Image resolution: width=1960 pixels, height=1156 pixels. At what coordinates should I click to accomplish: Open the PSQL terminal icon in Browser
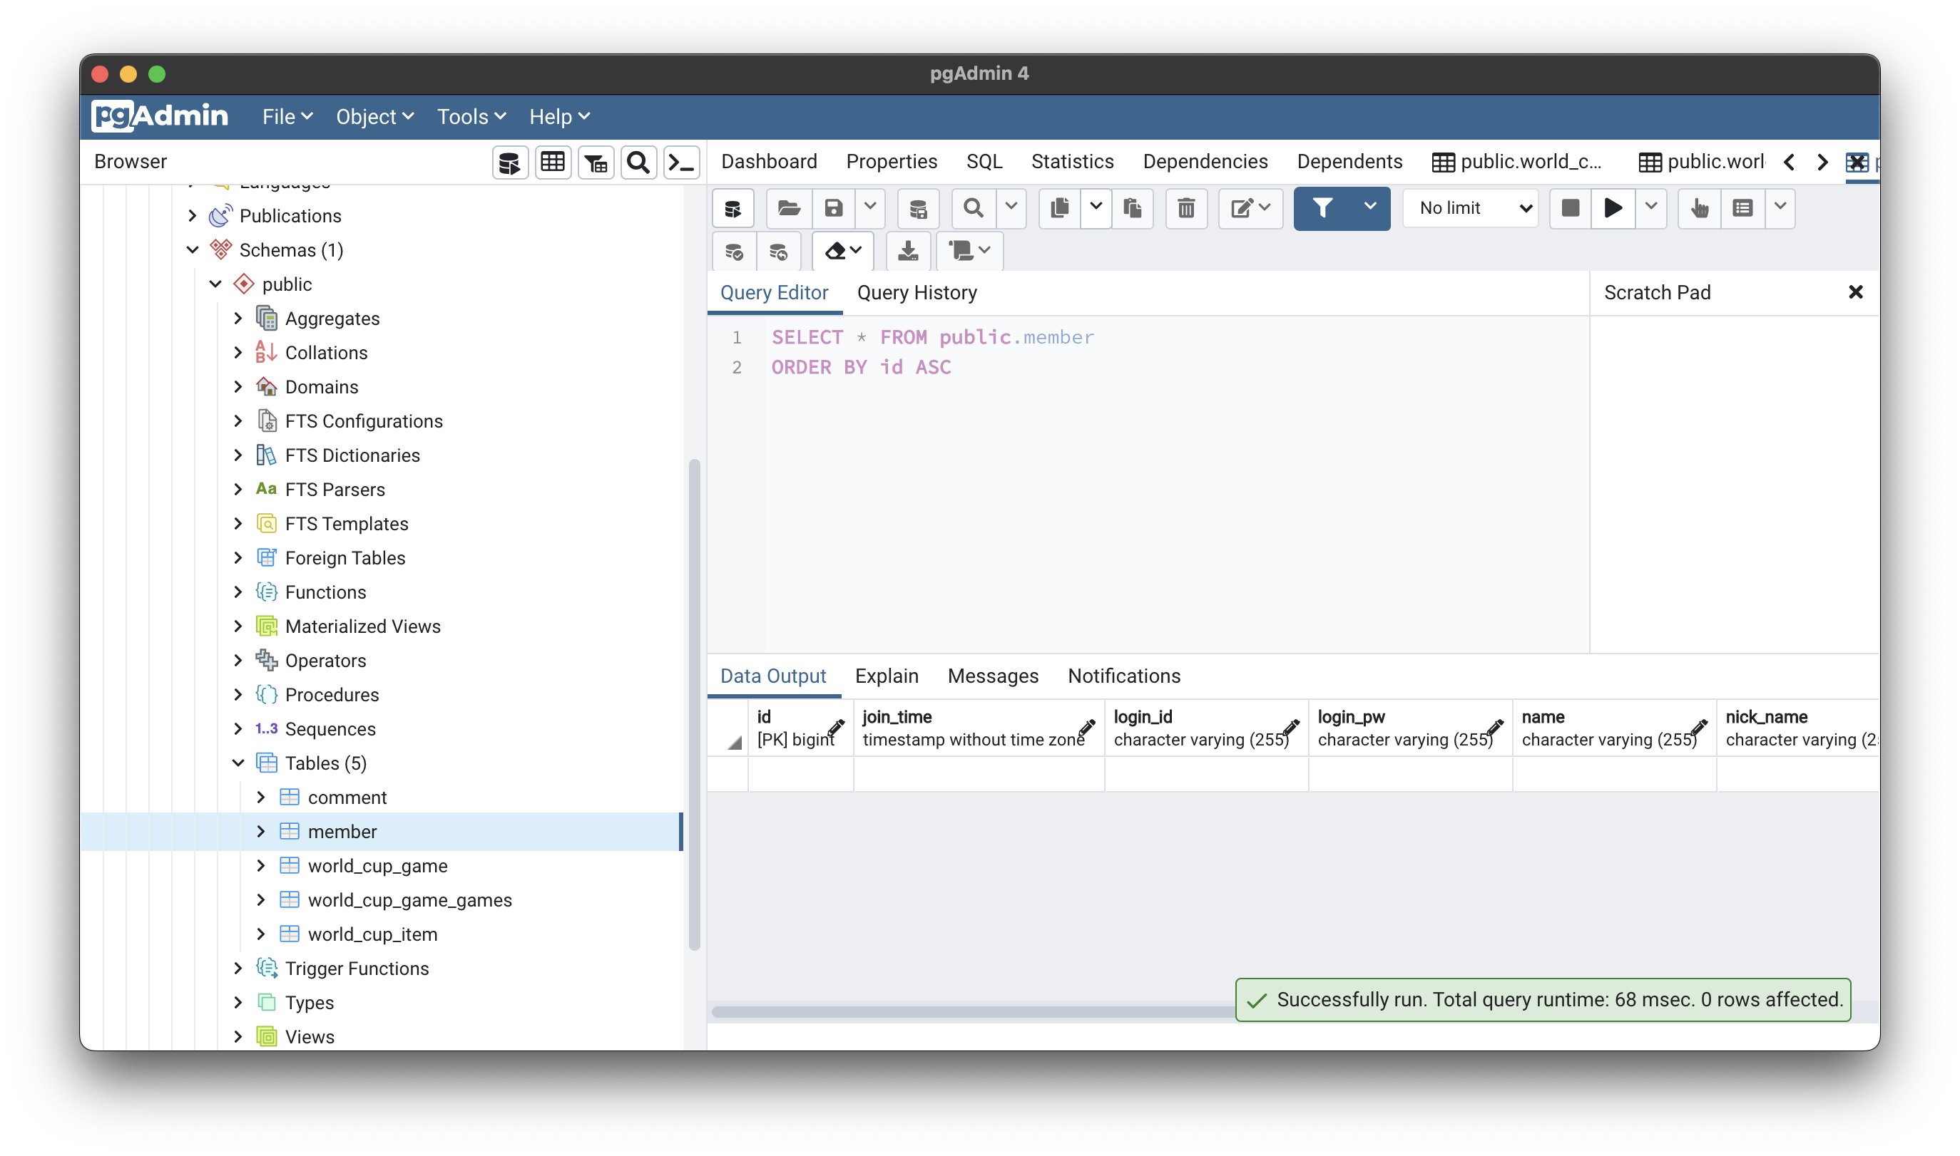681,162
